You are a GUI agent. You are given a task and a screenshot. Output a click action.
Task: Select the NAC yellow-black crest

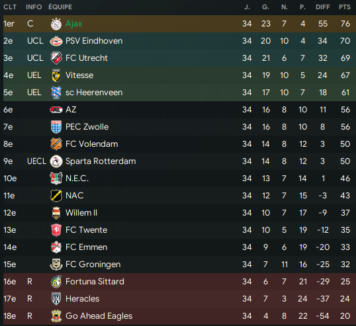(56, 196)
